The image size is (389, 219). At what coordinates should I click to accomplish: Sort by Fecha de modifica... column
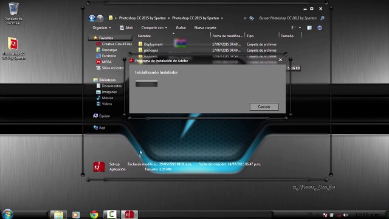point(227,36)
